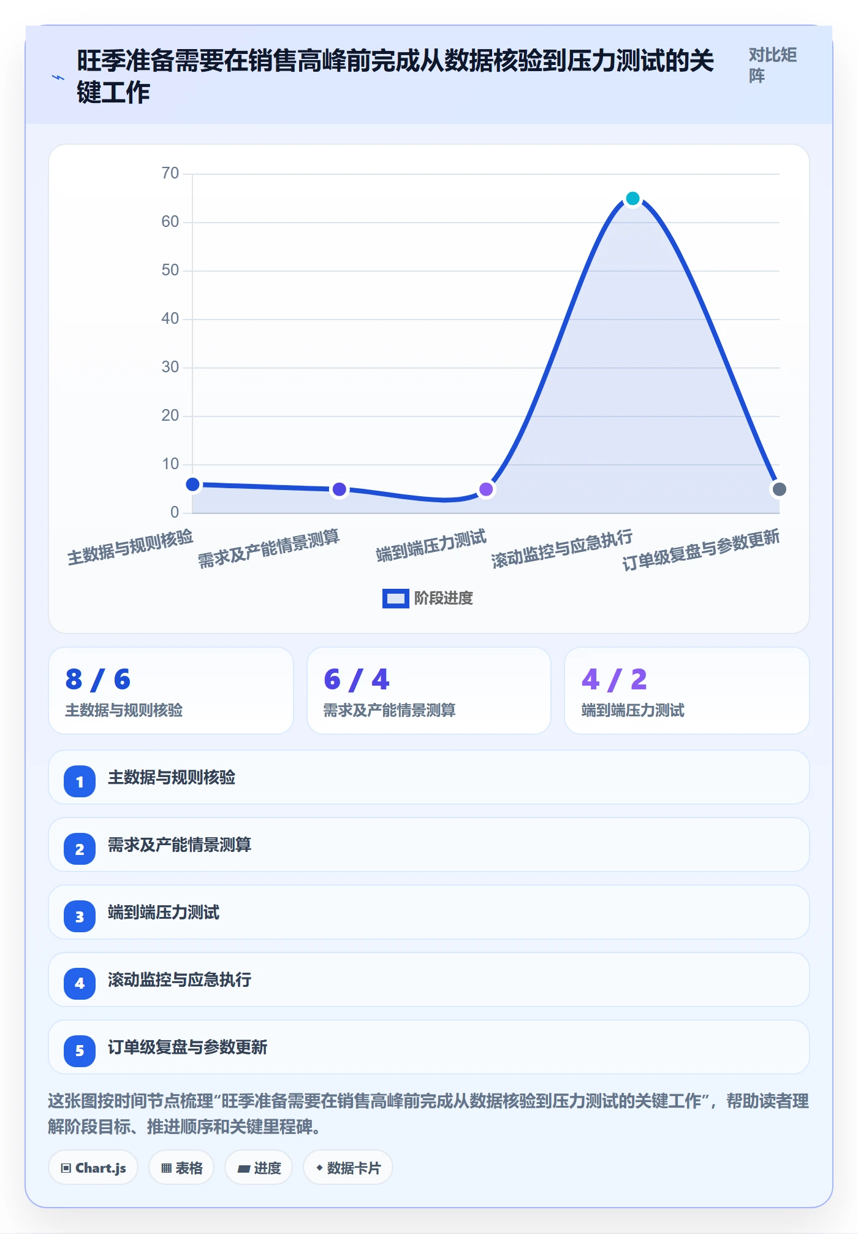858x1234 pixels.
Task: Click the lightning bolt icon beside the title
Action: pyautogui.click(x=58, y=77)
